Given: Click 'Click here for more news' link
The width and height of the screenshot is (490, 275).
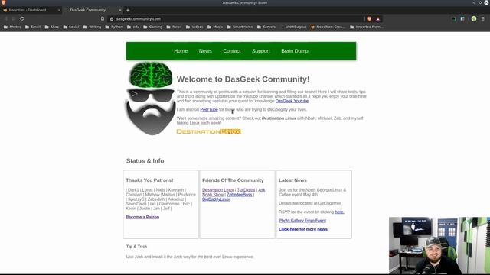Looking at the screenshot, I should [303, 229].
